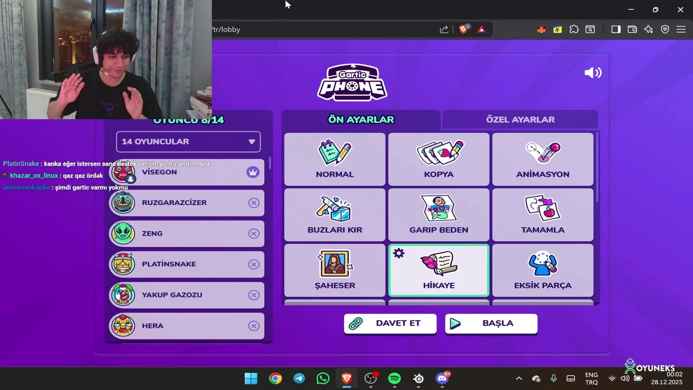Remove player ZENG from lobby
The image size is (693, 390).
[253, 233]
